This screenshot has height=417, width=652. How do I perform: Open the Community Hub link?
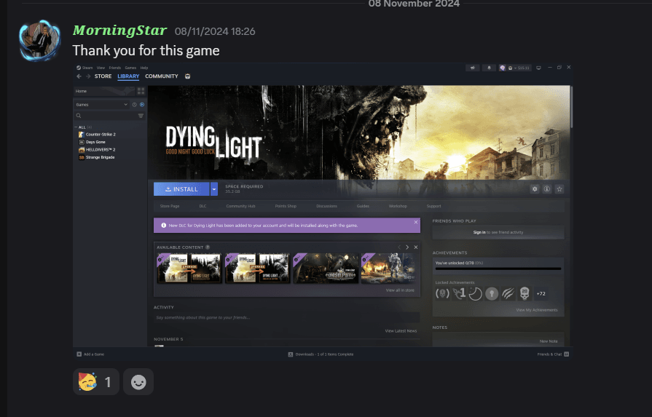coord(240,206)
